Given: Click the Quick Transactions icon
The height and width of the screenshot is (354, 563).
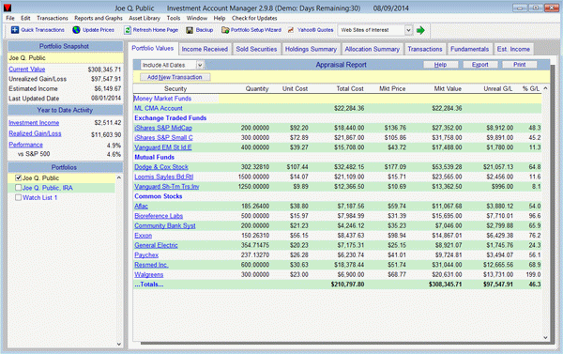Looking at the screenshot, I should click(x=15, y=30).
